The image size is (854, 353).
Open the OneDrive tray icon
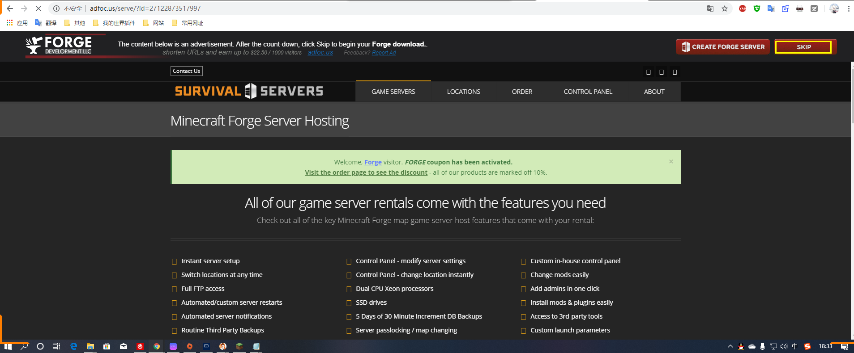click(752, 346)
